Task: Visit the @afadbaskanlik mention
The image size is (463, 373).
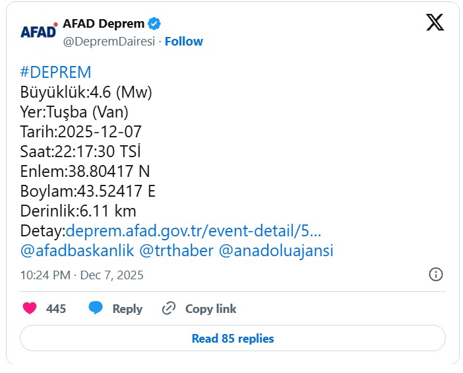Action: pos(77,251)
